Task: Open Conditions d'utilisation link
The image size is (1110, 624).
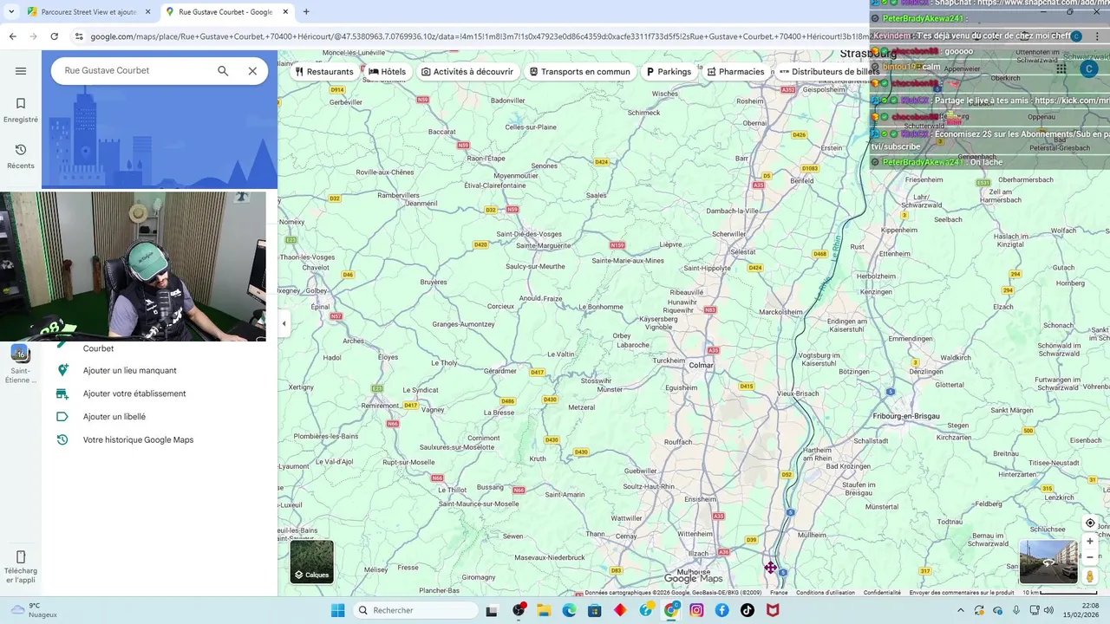Action: click(x=826, y=593)
